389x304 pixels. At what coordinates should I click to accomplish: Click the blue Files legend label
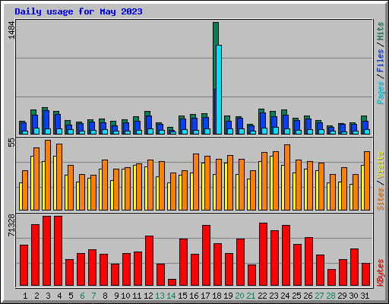tap(381, 60)
